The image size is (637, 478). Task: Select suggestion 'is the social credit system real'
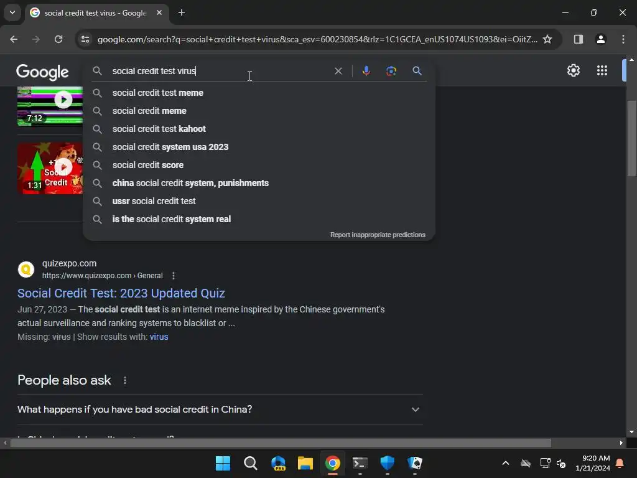259,219
